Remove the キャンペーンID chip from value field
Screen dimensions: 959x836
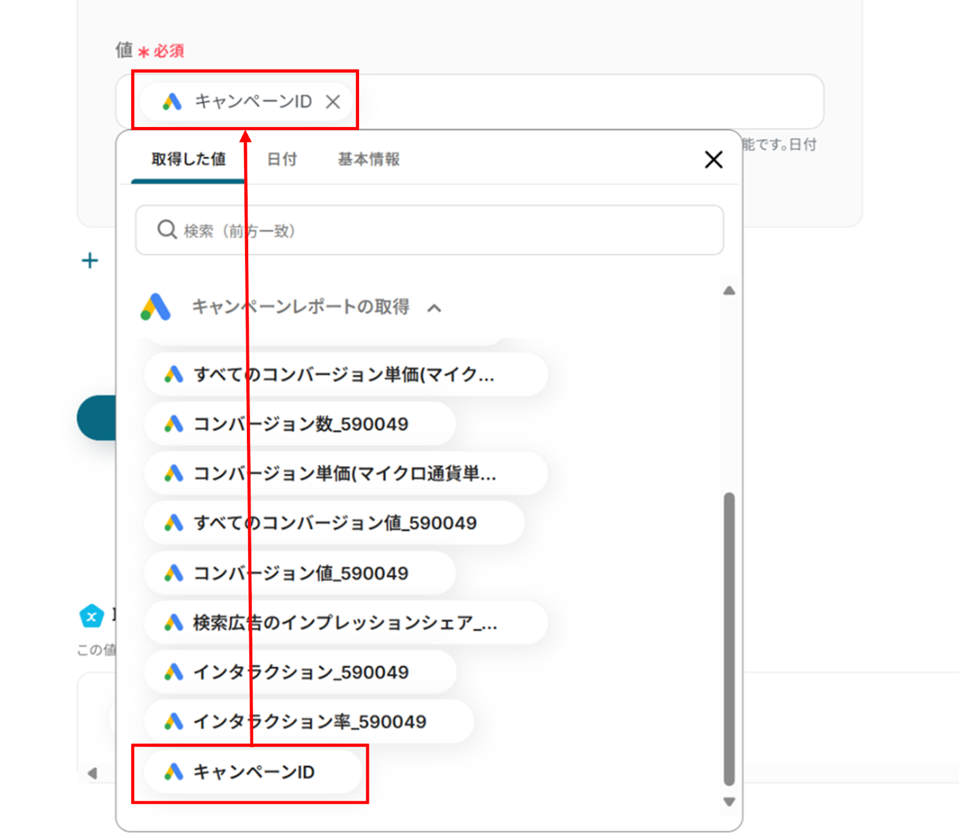333,102
